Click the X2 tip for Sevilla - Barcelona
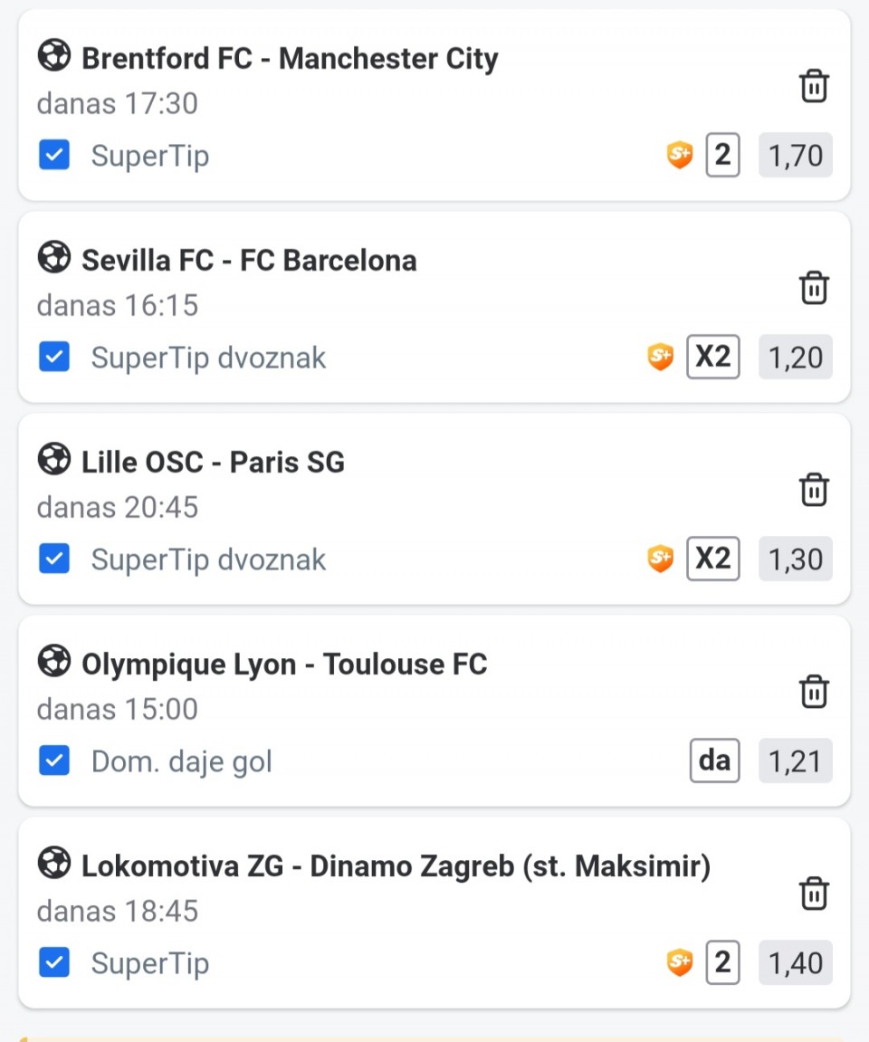The image size is (869, 1042). 712,358
